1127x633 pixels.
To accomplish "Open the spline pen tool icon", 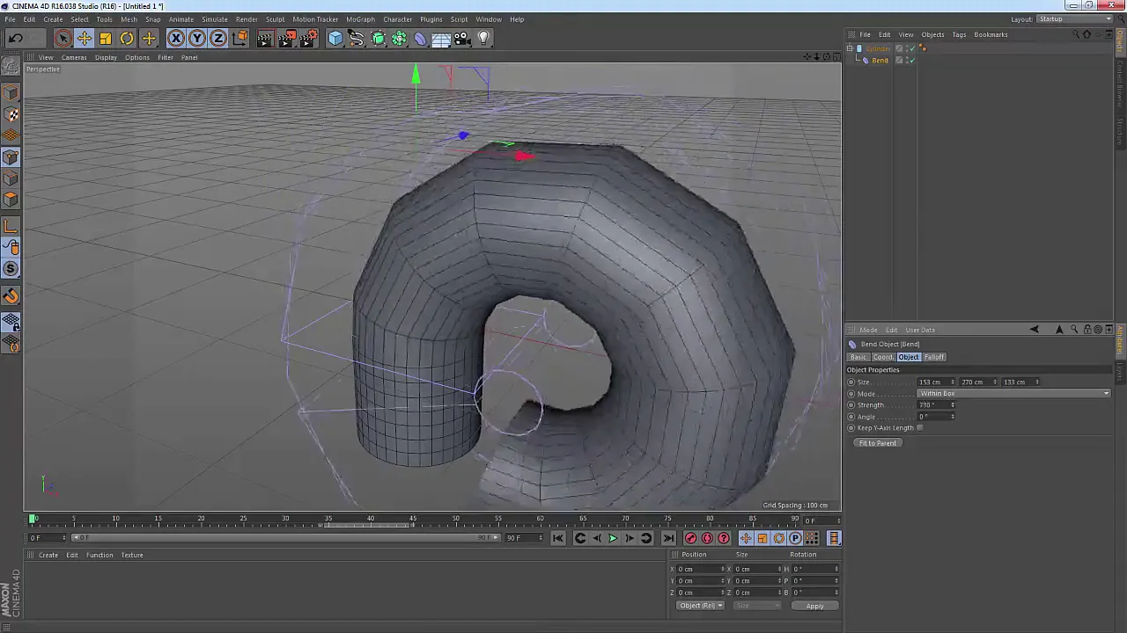I will point(357,38).
